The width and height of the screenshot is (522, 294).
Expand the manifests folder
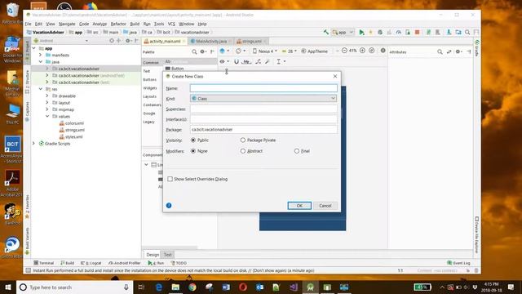41,55
